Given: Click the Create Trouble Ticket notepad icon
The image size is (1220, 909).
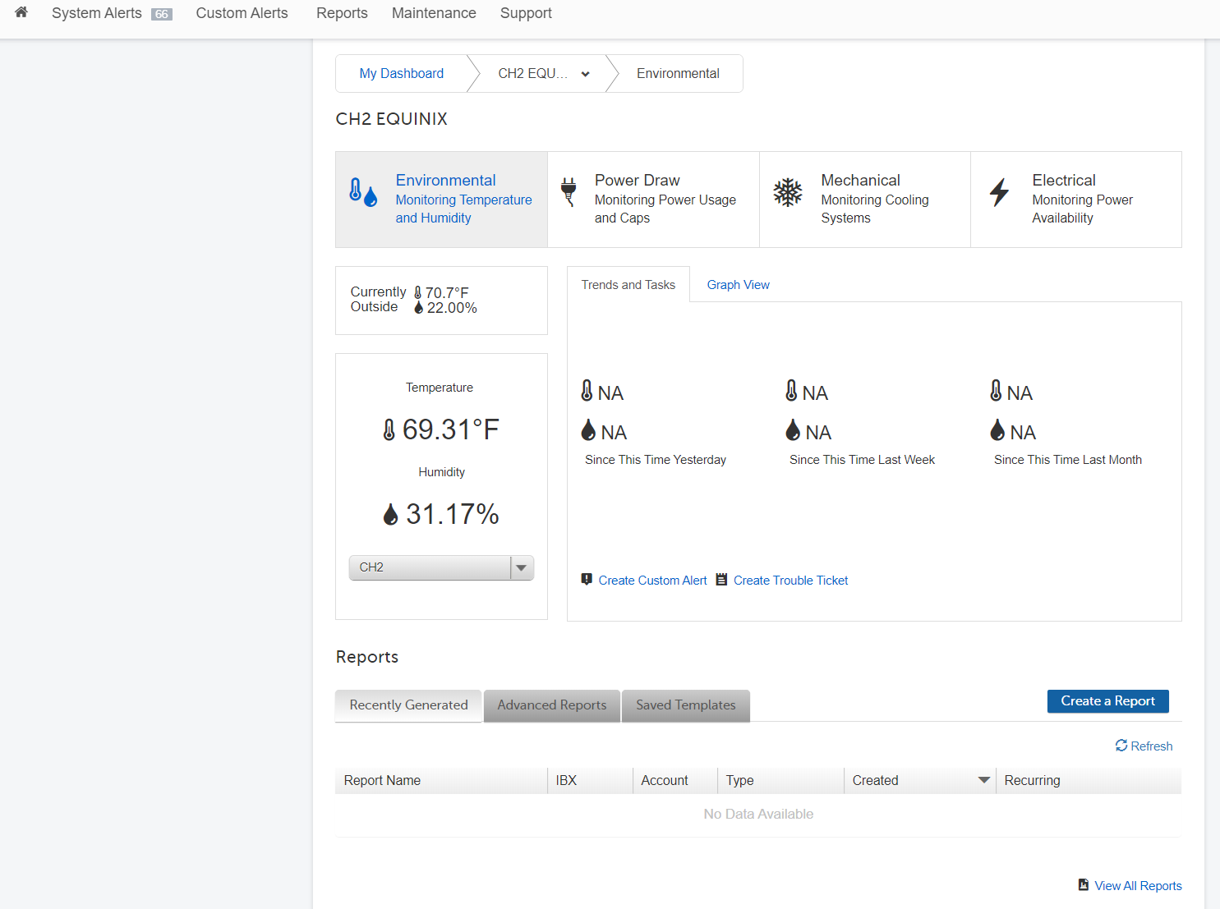Looking at the screenshot, I should 721,579.
